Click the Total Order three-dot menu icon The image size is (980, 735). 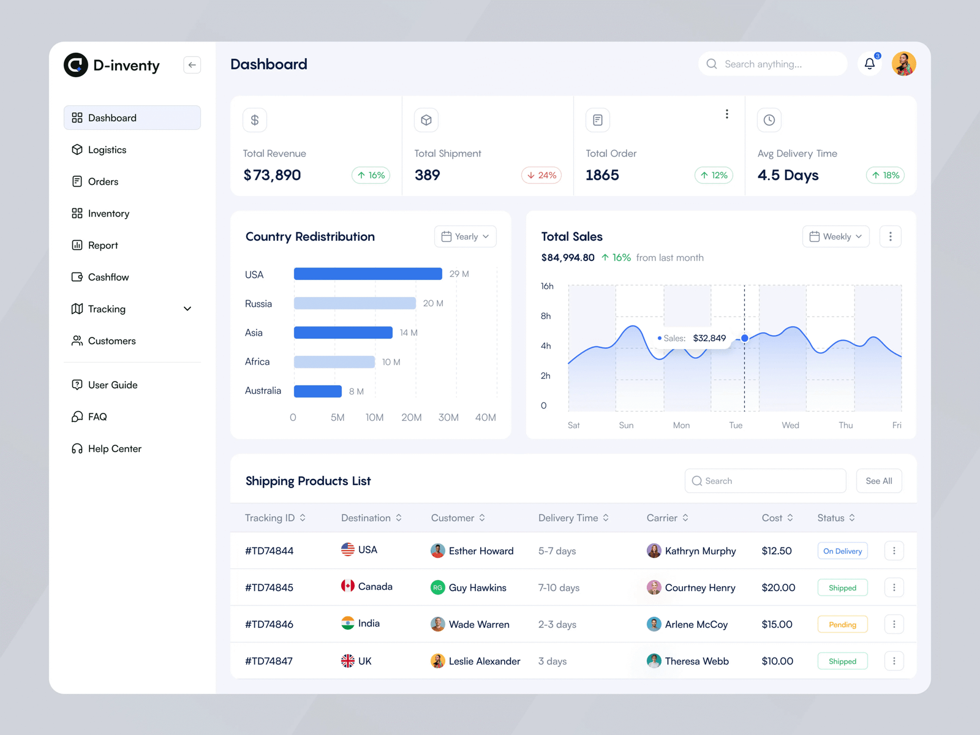pos(726,114)
